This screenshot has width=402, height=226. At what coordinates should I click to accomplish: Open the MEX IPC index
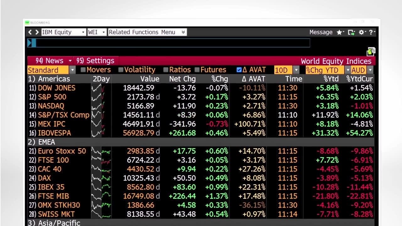[51, 124]
